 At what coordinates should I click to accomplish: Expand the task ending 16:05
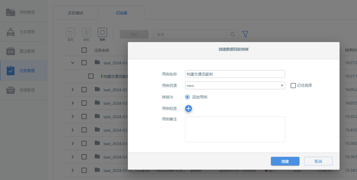73,90
